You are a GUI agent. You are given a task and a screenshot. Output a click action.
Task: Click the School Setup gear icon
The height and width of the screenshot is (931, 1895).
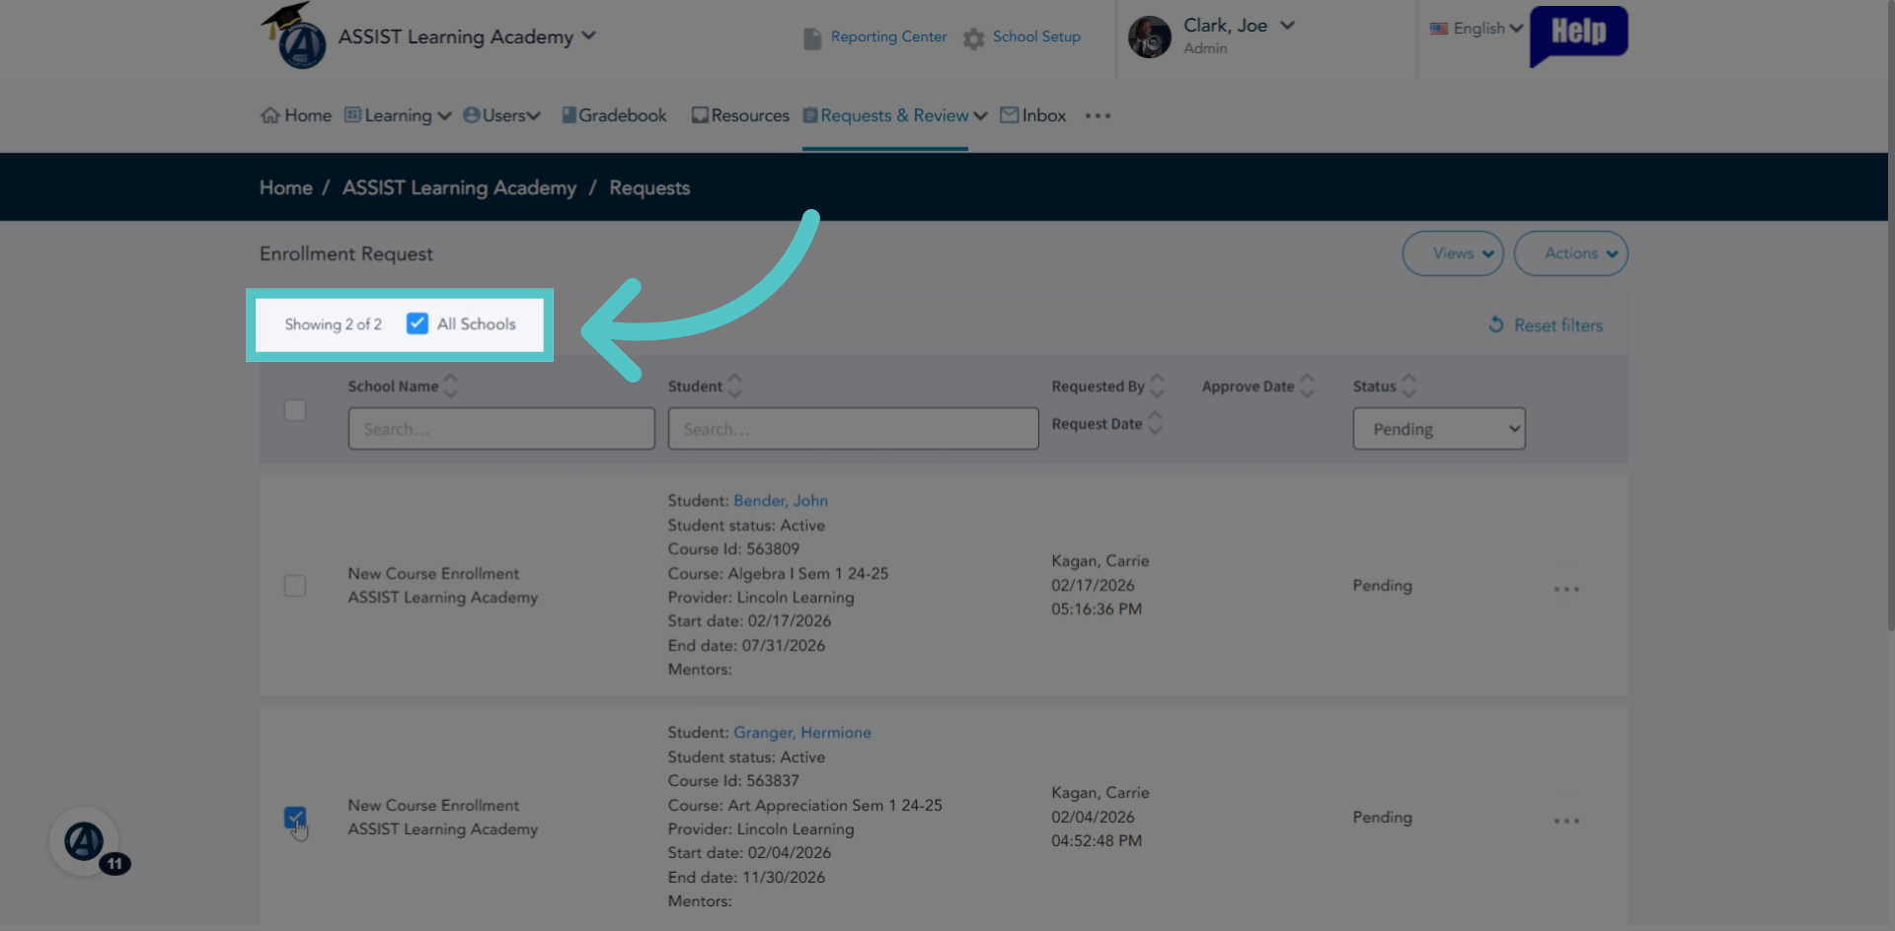point(974,38)
